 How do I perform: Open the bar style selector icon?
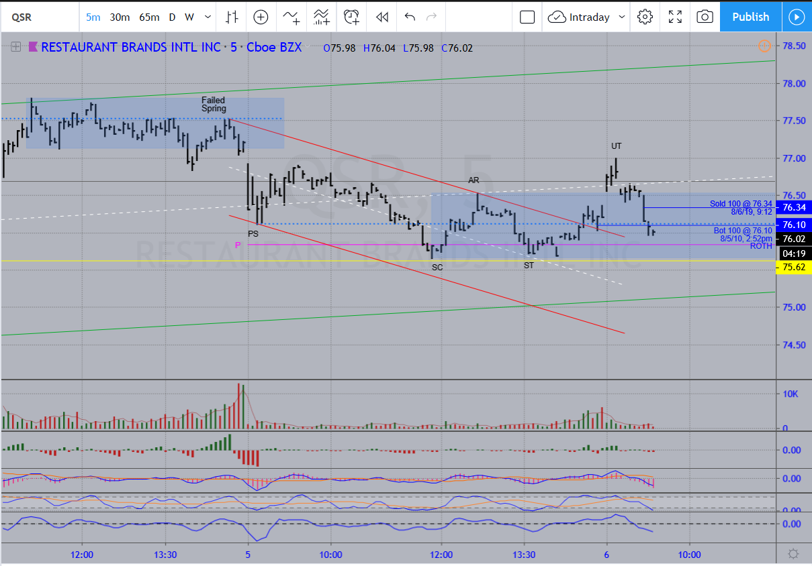pos(231,17)
